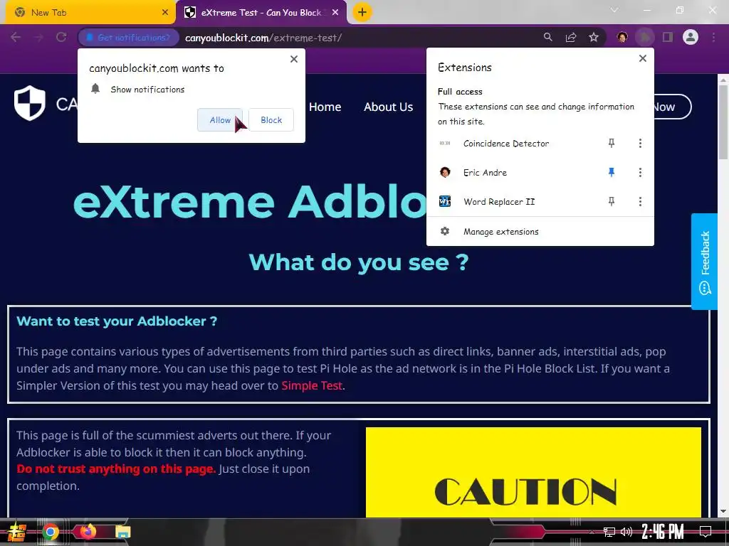
Task: Open File Explorer from the taskbar
Action: (122, 532)
